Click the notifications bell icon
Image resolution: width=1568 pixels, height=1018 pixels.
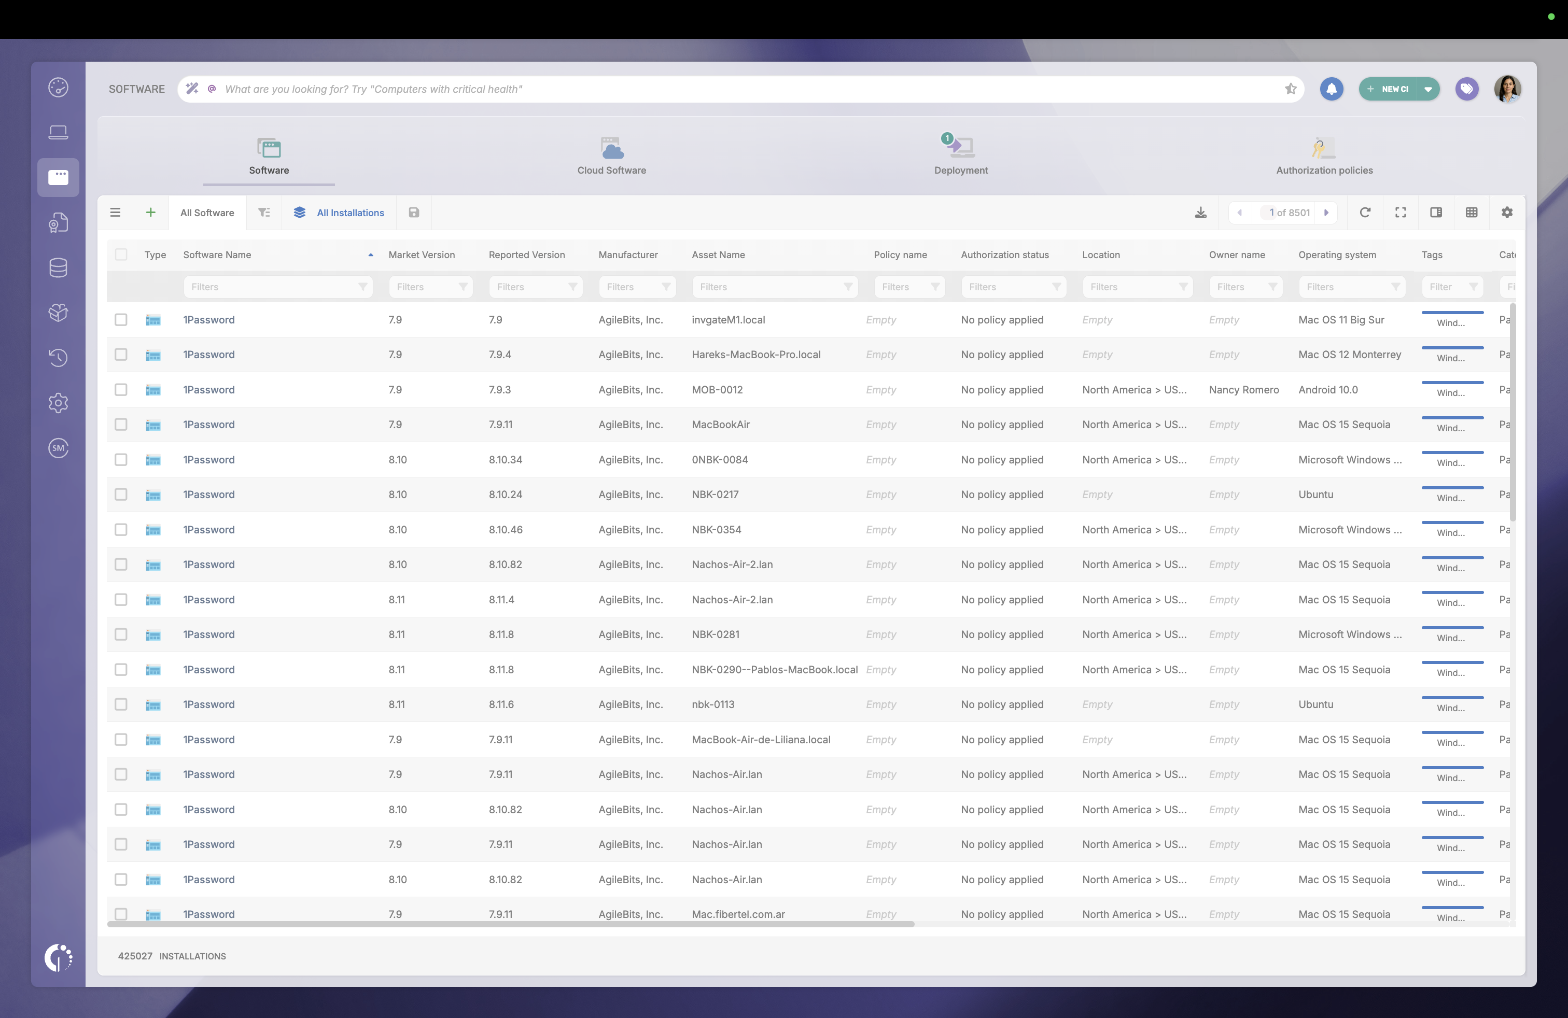click(x=1332, y=89)
